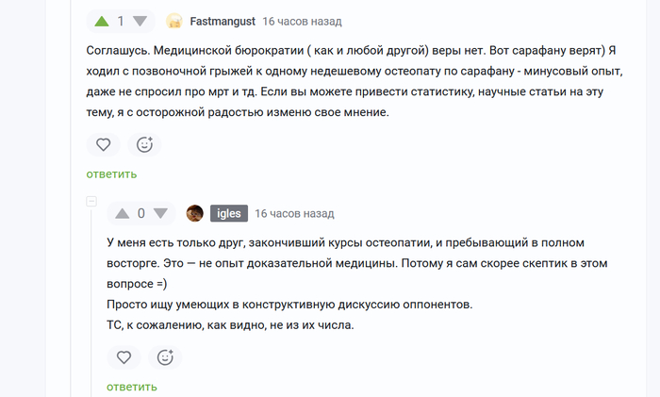
Task: Add emoji reaction to igles reply
Action: tap(165, 357)
